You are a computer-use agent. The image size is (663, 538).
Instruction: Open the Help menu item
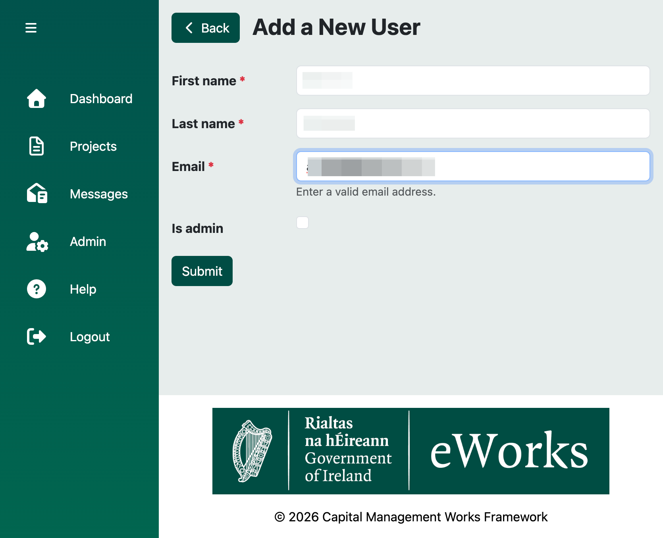pyautogui.click(x=83, y=289)
